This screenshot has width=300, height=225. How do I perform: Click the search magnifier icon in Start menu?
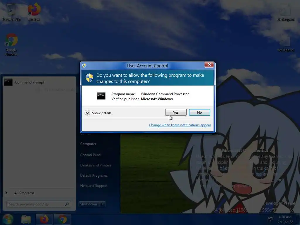click(x=67, y=204)
